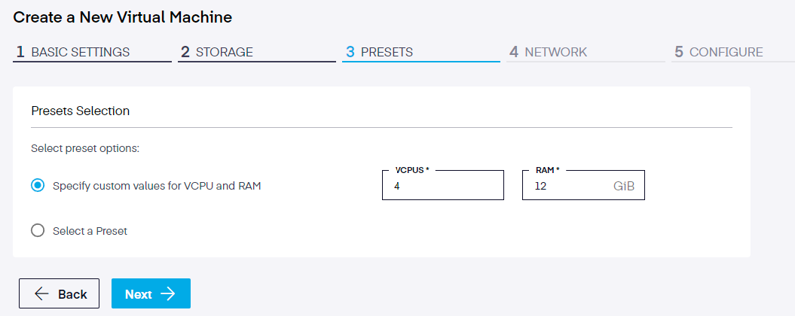Click the Presets Selection heading
Screen dimensions: 795x316
80,111
